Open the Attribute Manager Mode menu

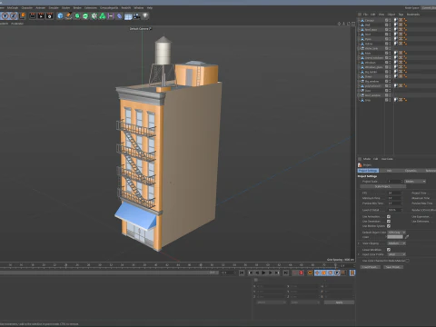(367, 159)
